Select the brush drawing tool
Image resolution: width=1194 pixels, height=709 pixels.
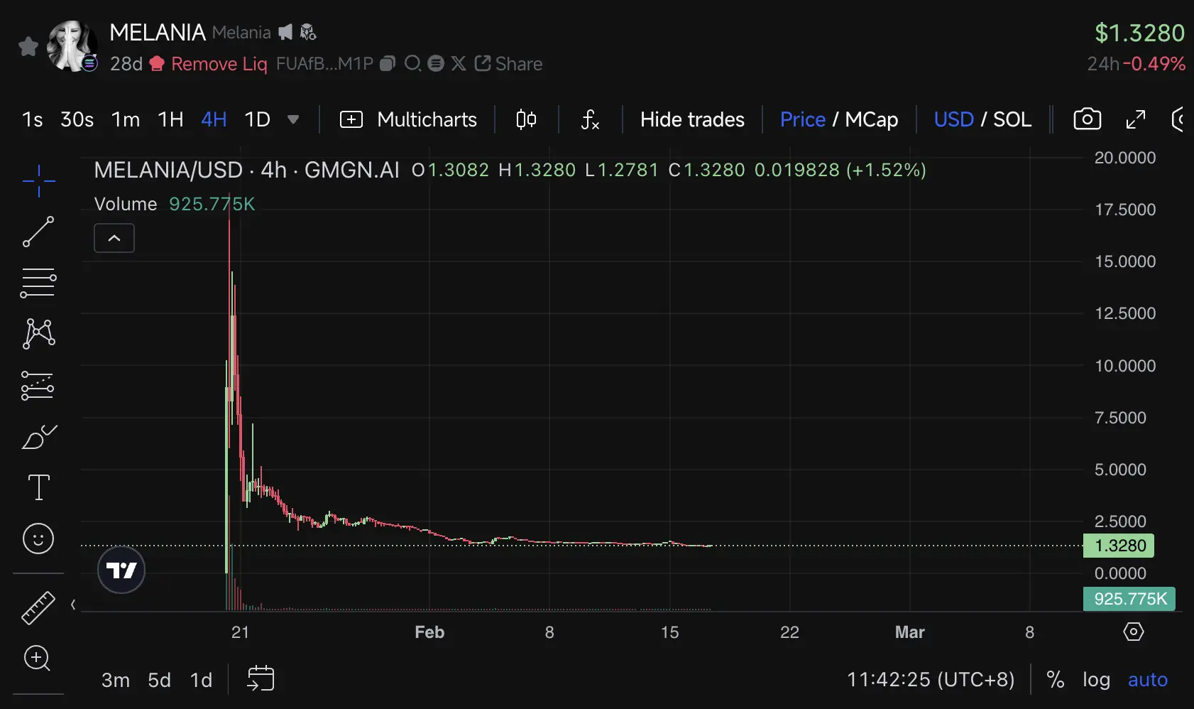pyautogui.click(x=39, y=437)
